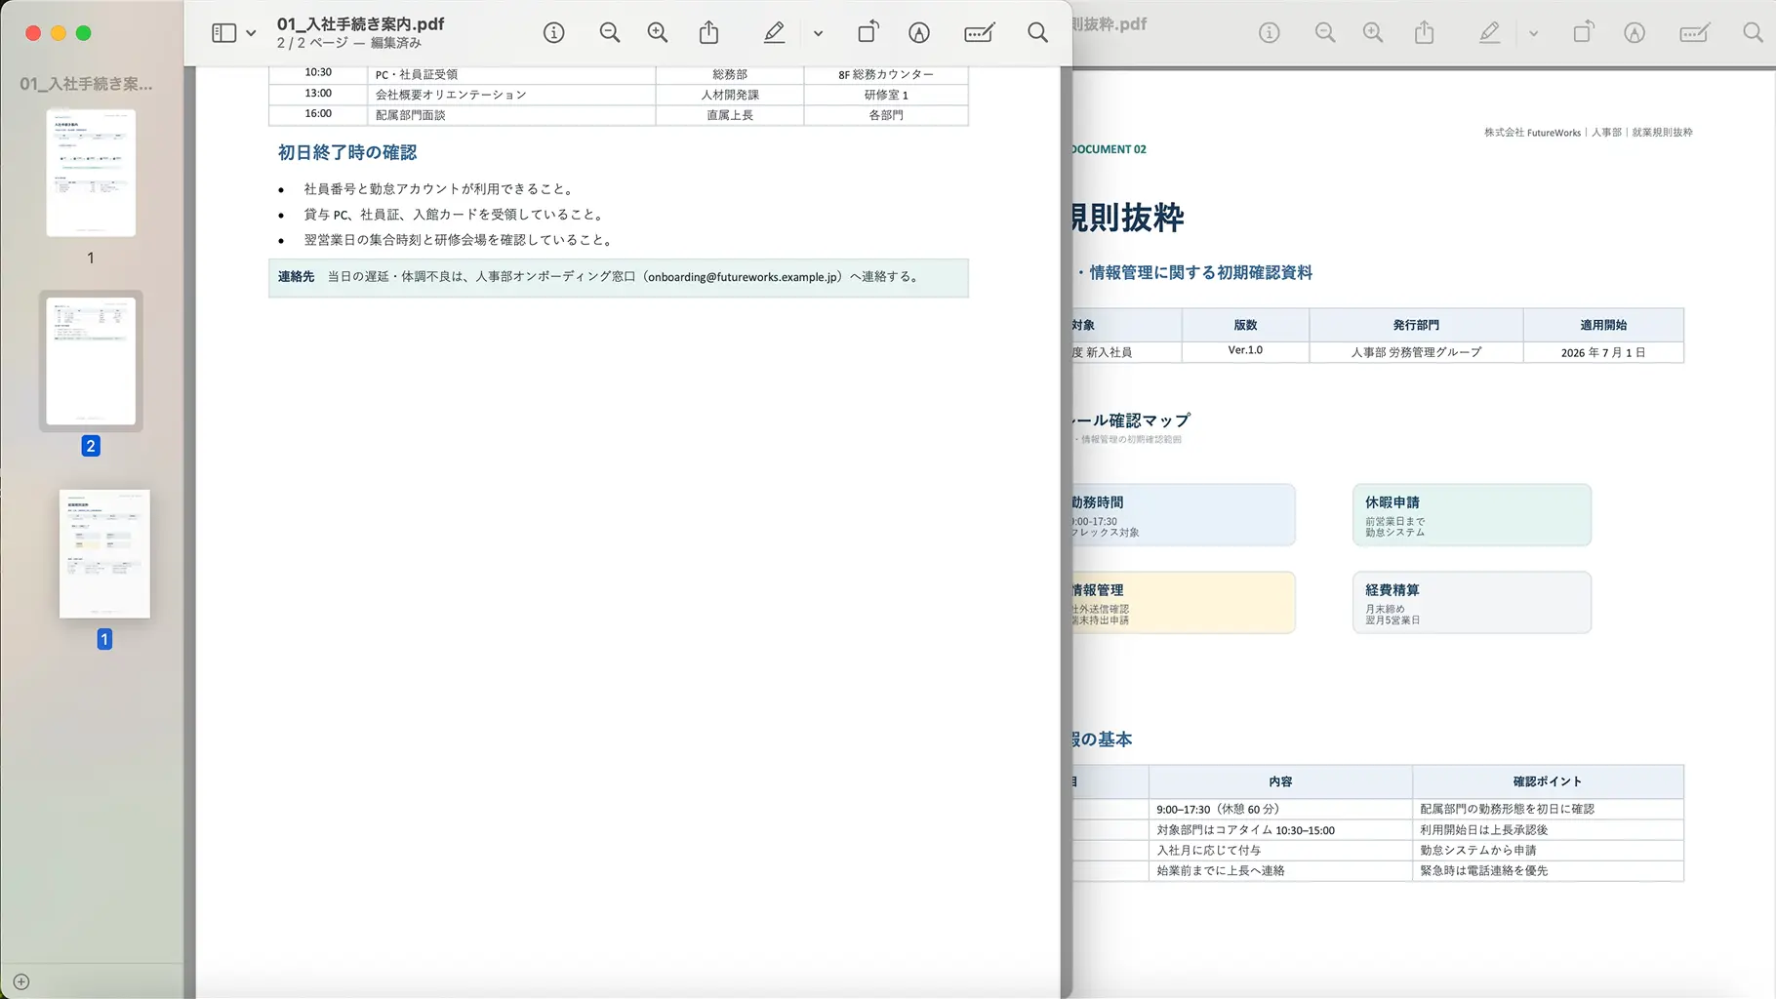Toggle the sidebar view button in front window

[223, 33]
